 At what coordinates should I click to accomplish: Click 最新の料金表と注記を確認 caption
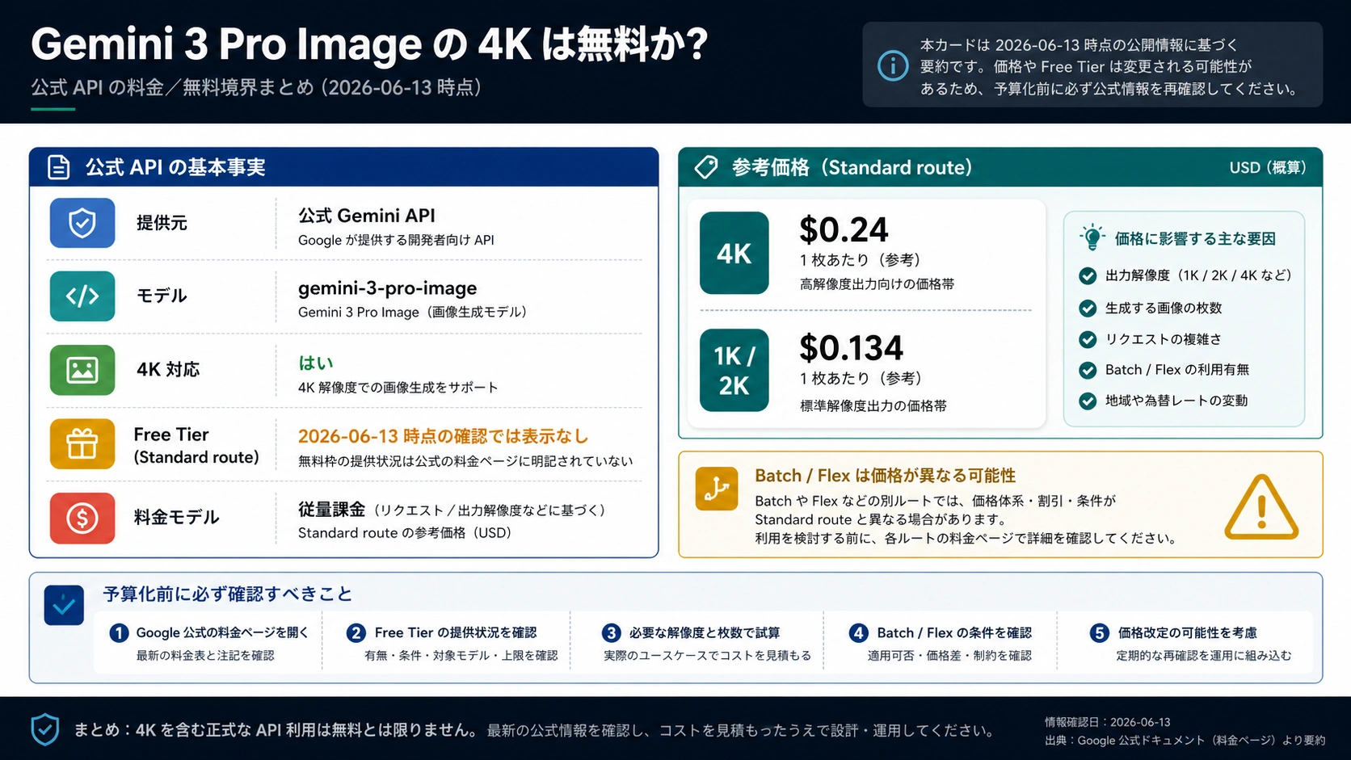[x=205, y=655]
